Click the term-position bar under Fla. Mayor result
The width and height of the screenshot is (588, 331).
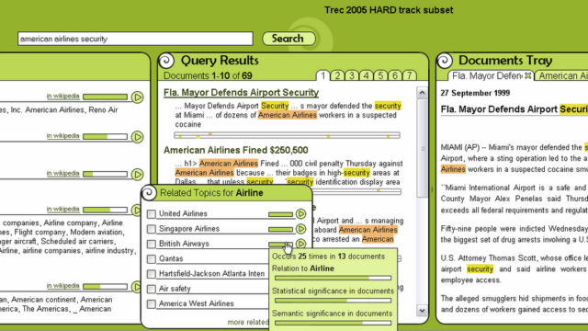tap(288, 135)
